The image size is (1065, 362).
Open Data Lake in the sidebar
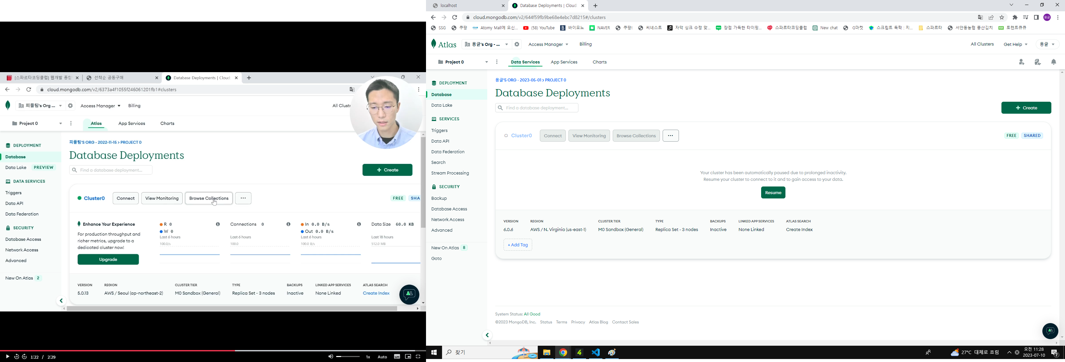point(442,106)
